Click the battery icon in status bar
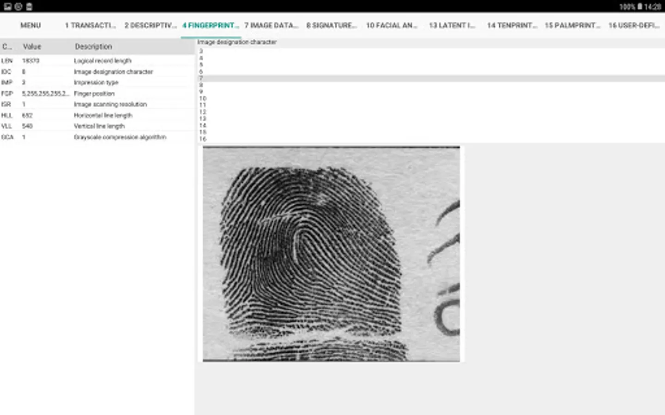Screen dimensions: 665x415 pos(640,6)
